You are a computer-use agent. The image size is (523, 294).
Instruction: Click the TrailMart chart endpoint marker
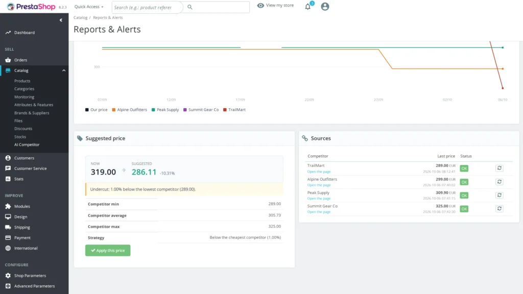503,88
